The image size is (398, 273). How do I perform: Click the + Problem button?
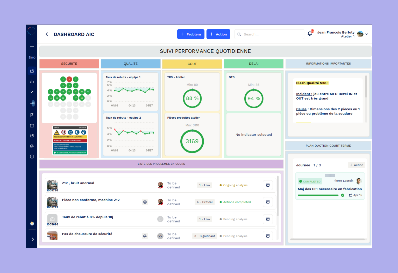[x=191, y=34]
